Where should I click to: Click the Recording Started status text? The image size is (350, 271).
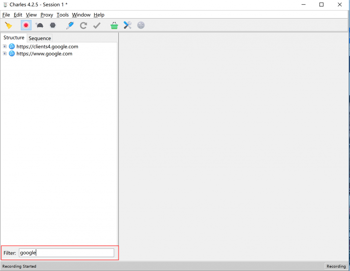(19, 266)
